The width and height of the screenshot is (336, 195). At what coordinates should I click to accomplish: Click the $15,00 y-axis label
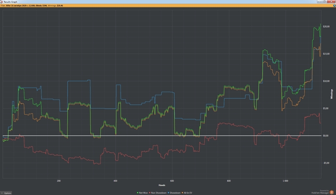coord(326,54)
